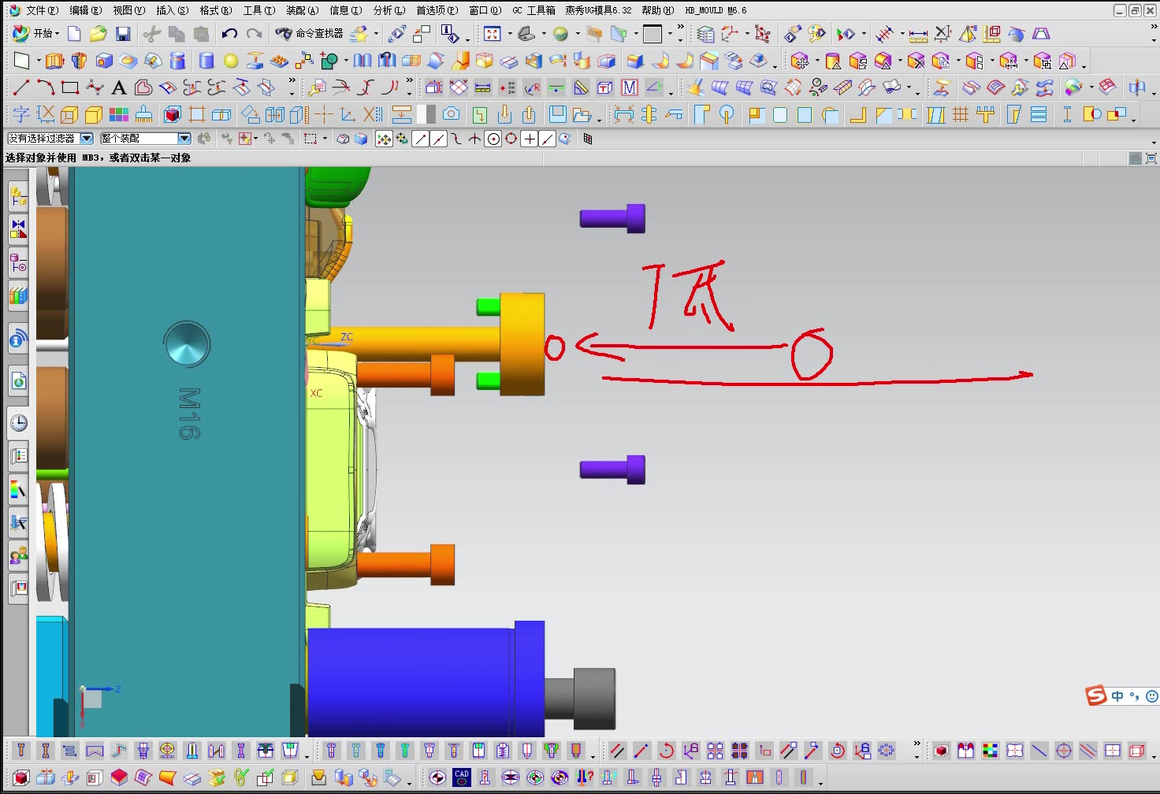Click the camera snapshot icon
Screen dimensions: 1160x794
click(x=451, y=114)
